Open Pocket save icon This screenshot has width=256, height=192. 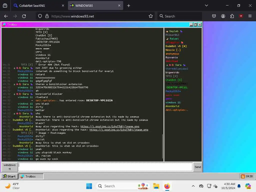coord(214,16)
